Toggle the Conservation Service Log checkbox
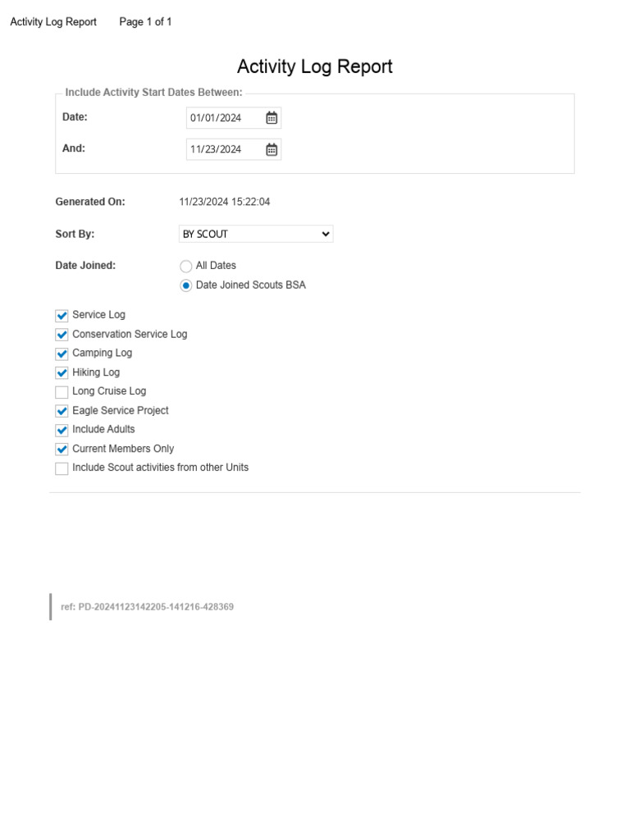The image size is (630, 840). [62, 335]
